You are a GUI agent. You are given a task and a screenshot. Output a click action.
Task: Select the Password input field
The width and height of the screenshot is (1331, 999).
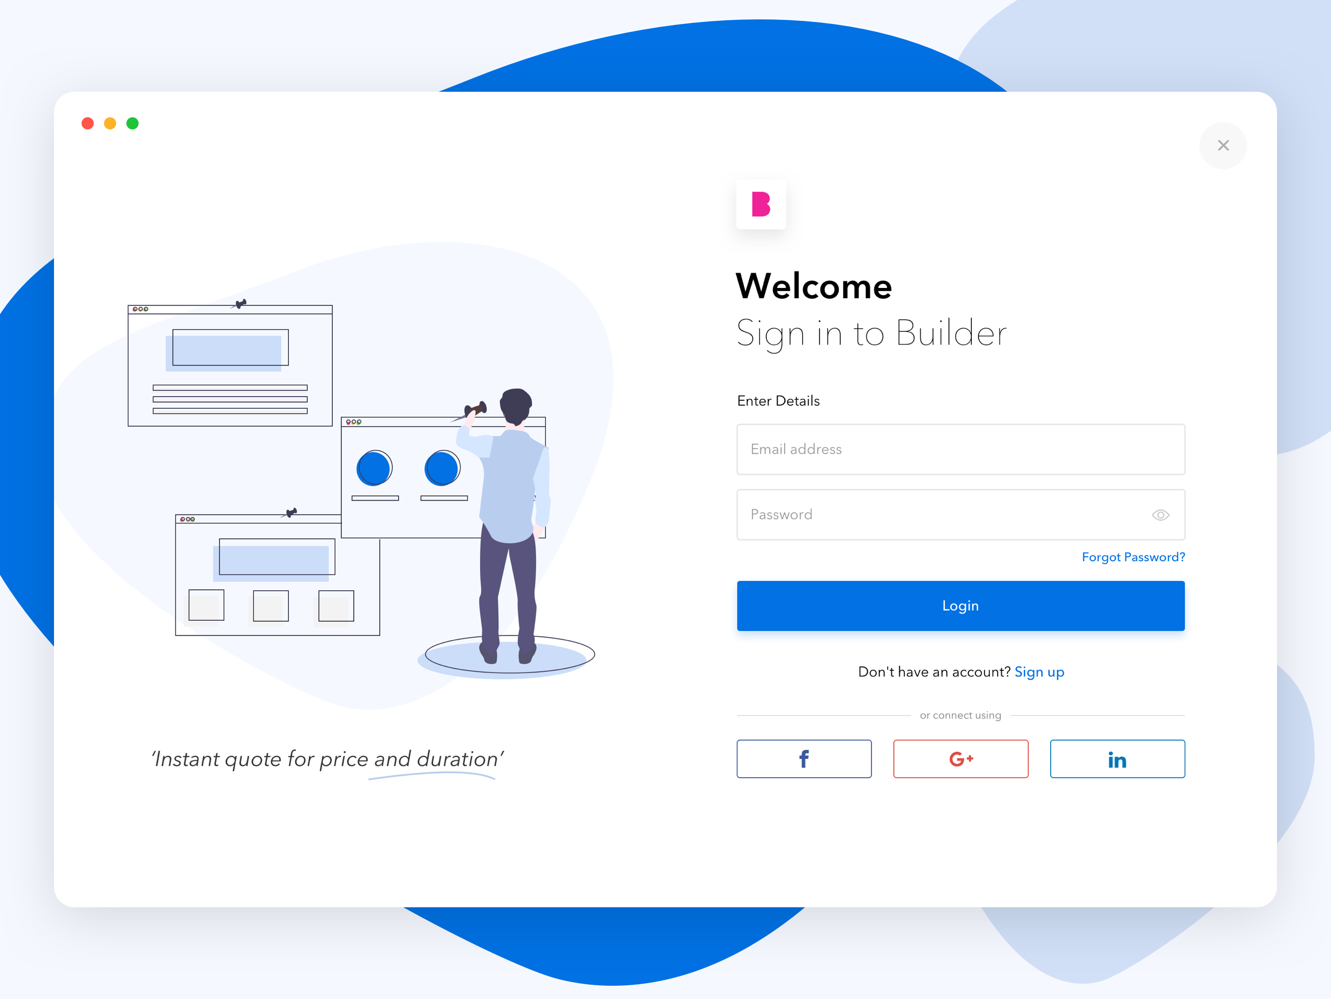960,513
